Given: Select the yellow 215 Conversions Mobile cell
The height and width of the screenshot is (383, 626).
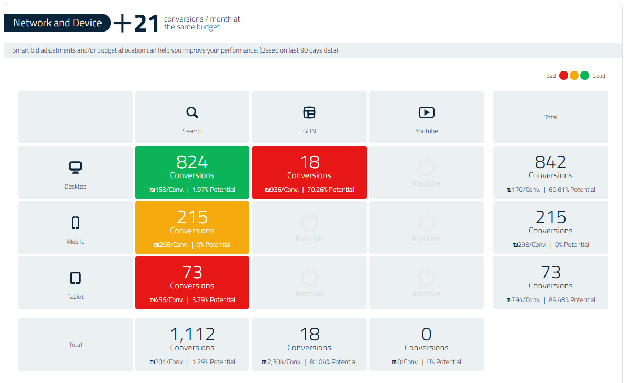Looking at the screenshot, I should coord(192,227).
